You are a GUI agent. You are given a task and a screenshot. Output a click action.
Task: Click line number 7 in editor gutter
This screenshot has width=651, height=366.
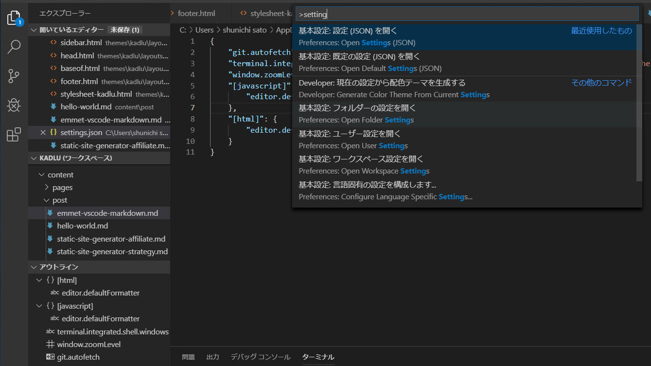point(193,108)
